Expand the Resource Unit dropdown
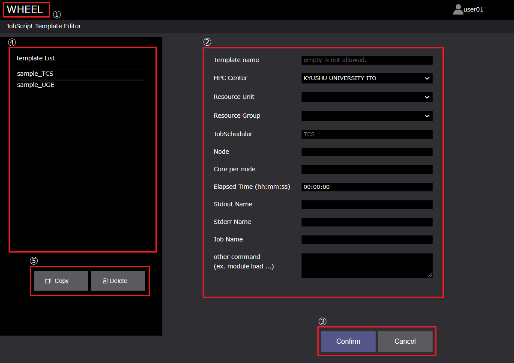514x363 pixels. (367, 97)
